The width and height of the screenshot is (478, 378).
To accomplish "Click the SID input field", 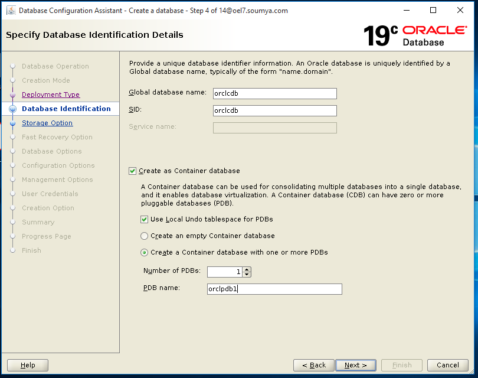I will pyautogui.click(x=274, y=110).
